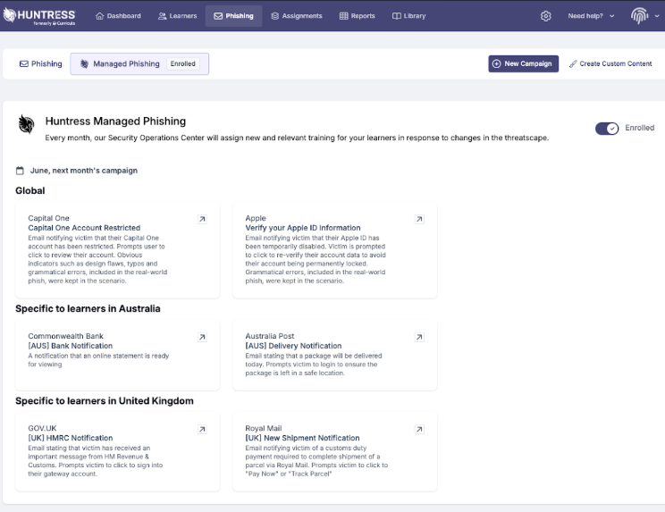Click '[AUS] Delivery Notification' title

pyautogui.click(x=293, y=346)
